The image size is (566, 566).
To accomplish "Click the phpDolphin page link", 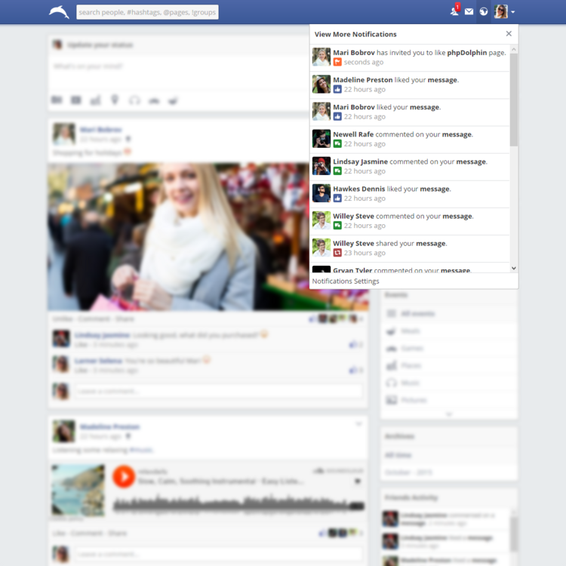I will (x=466, y=53).
